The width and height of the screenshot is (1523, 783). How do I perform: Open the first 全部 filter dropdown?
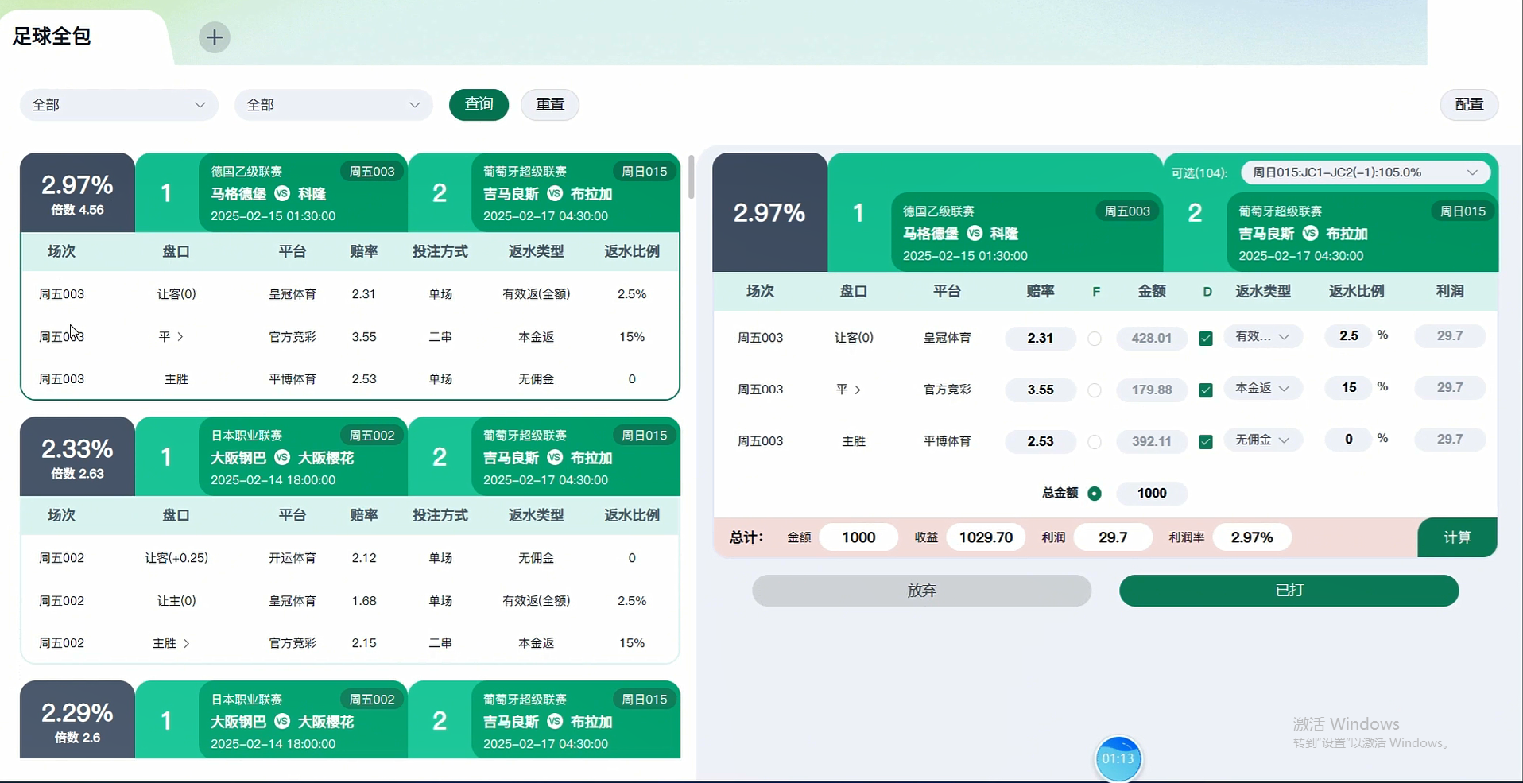(118, 104)
